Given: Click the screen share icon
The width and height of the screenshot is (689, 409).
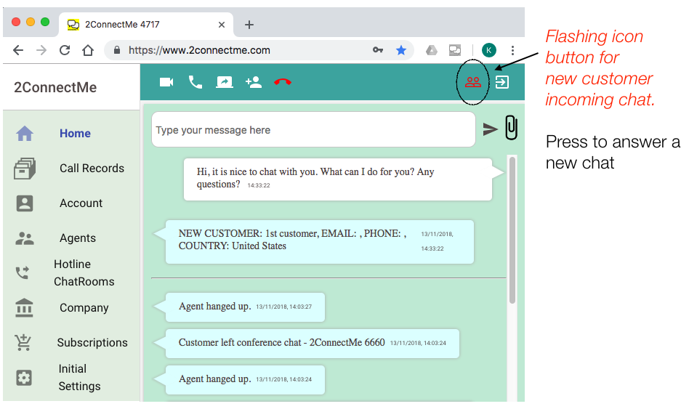Looking at the screenshot, I should [x=224, y=82].
